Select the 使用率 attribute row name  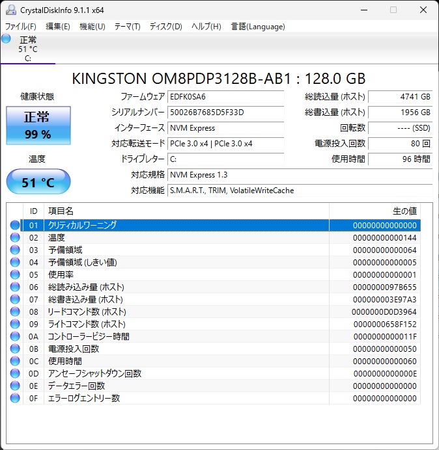pos(61,274)
